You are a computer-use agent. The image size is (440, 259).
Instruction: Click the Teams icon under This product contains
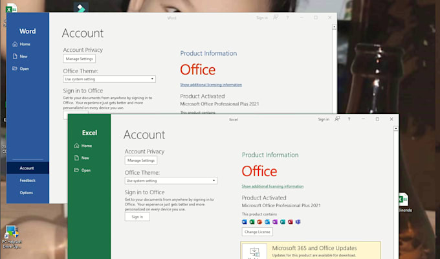pyautogui.click(x=298, y=222)
